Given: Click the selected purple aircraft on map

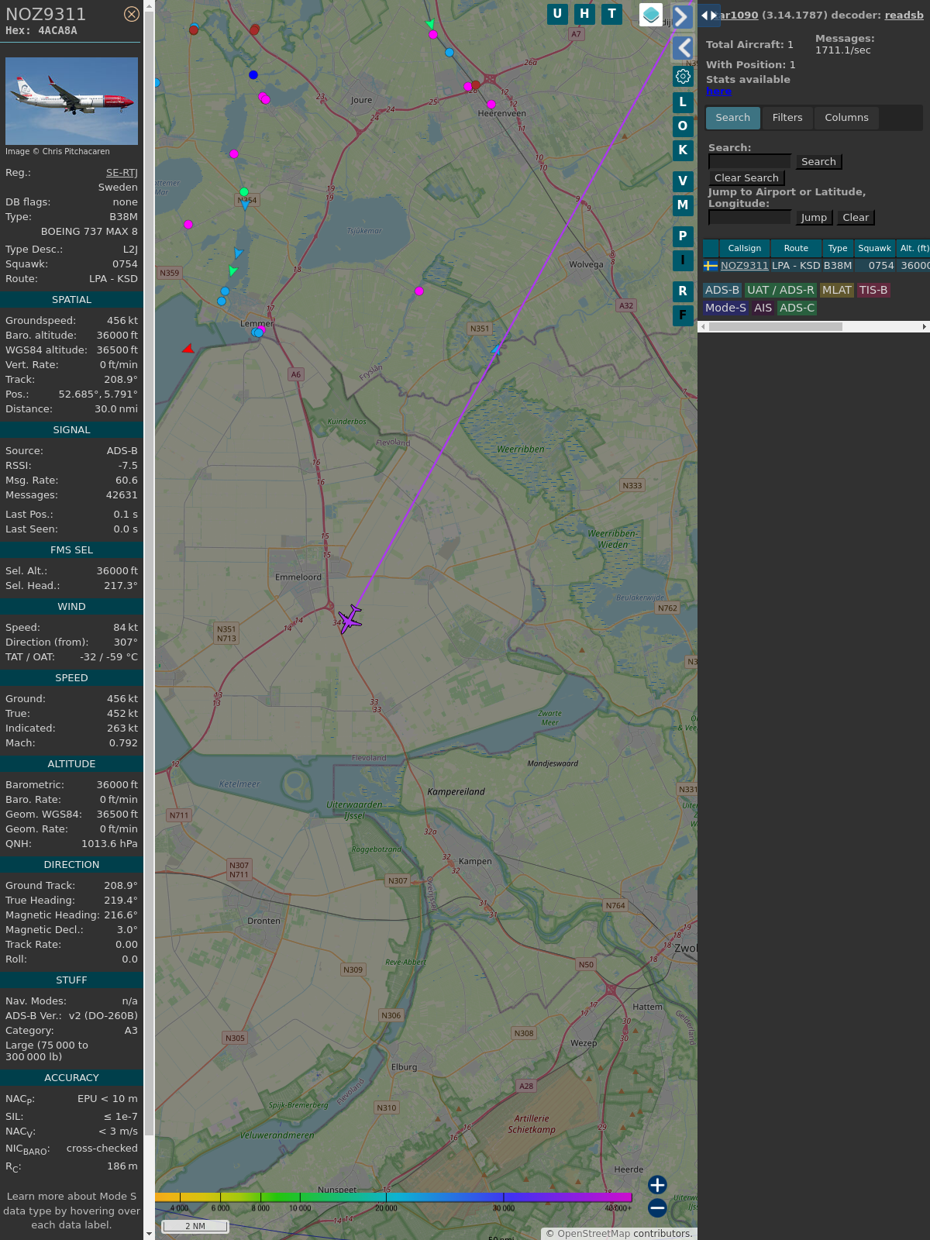Looking at the screenshot, I should (350, 619).
